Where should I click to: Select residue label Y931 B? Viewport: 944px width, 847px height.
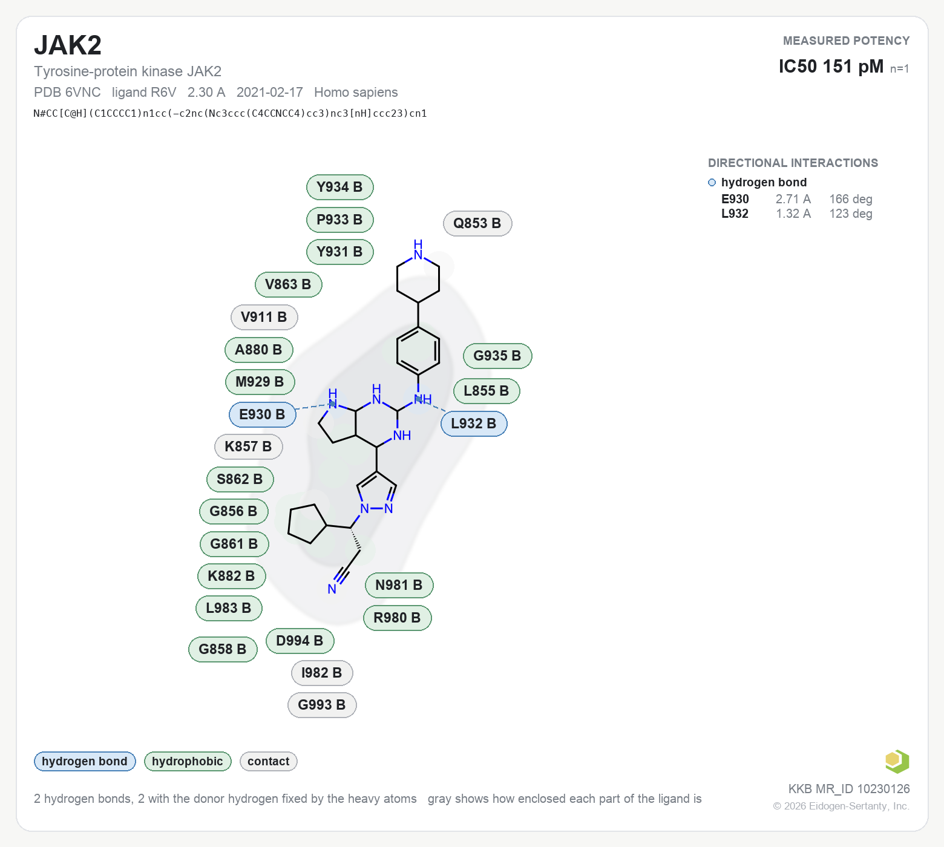339,252
